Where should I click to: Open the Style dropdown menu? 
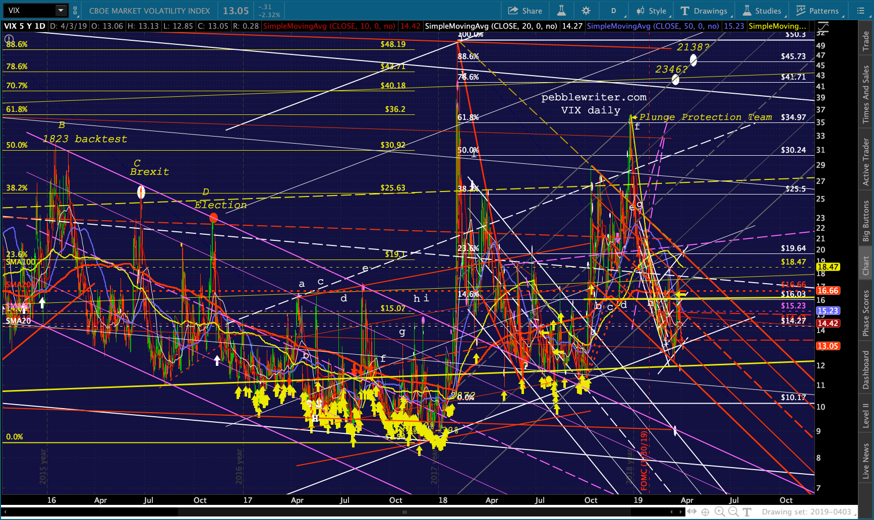point(651,11)
